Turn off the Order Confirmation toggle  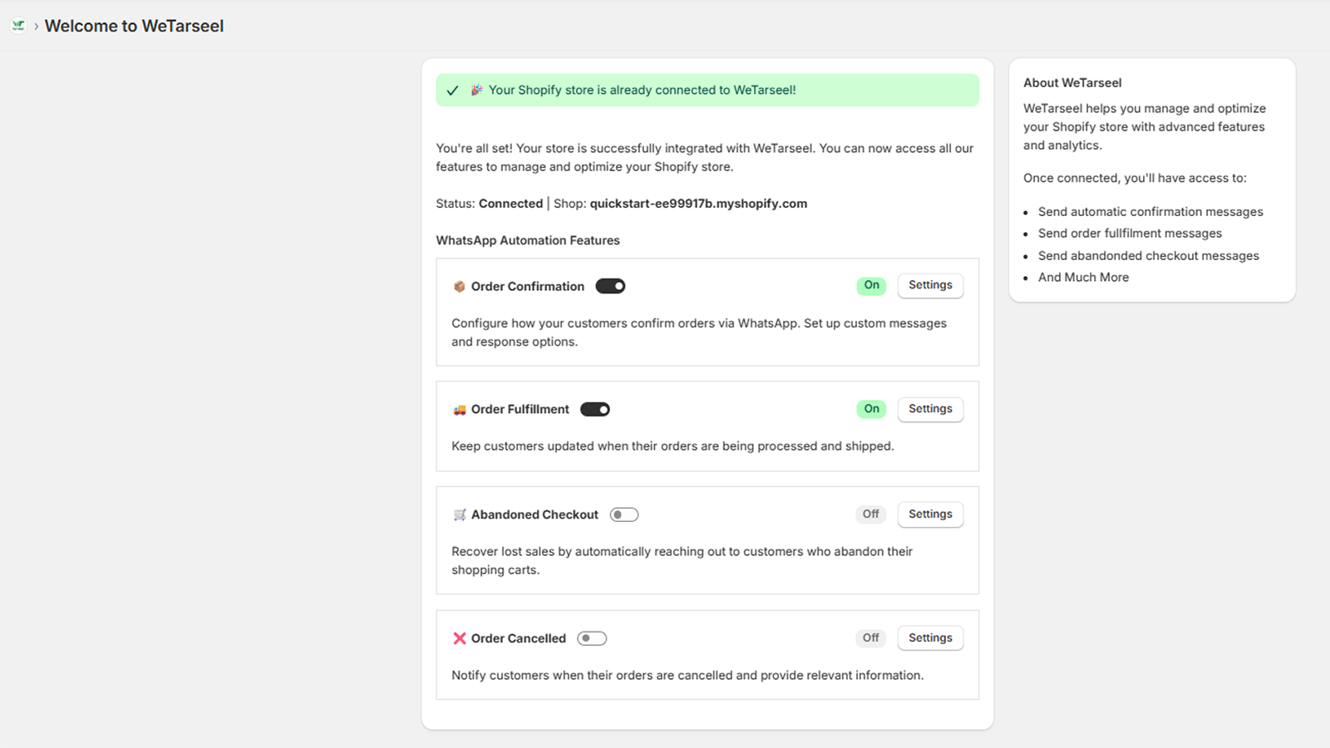pyautogui.click(x=610, y=286)
